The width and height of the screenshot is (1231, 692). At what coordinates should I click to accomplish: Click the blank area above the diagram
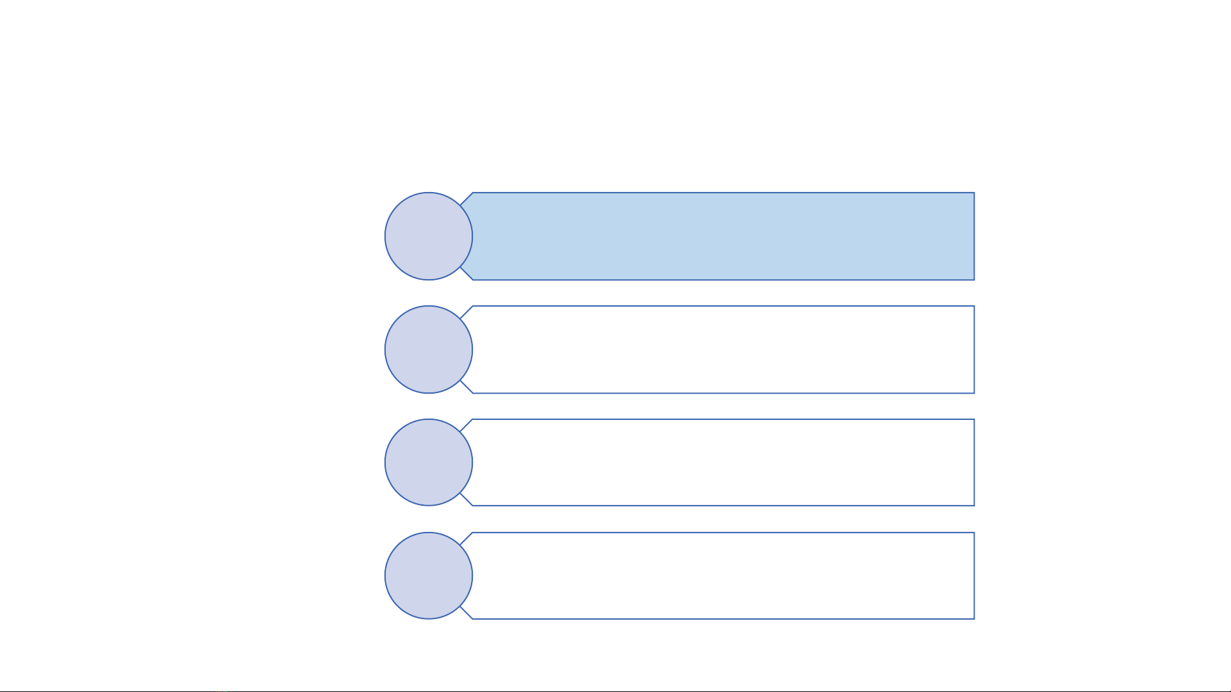point(679,96)
